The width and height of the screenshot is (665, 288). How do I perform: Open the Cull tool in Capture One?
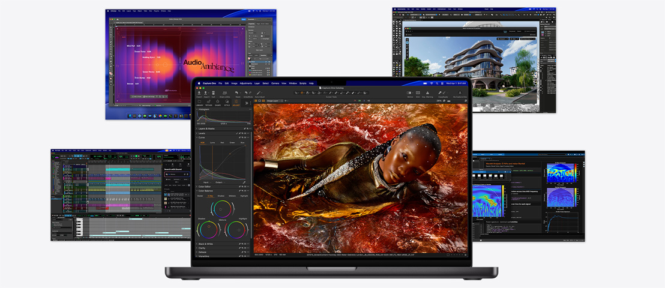pyautogui.click(x=213, y=93)
